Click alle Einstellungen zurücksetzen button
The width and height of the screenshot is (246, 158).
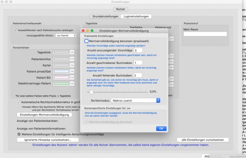[203, 140]
